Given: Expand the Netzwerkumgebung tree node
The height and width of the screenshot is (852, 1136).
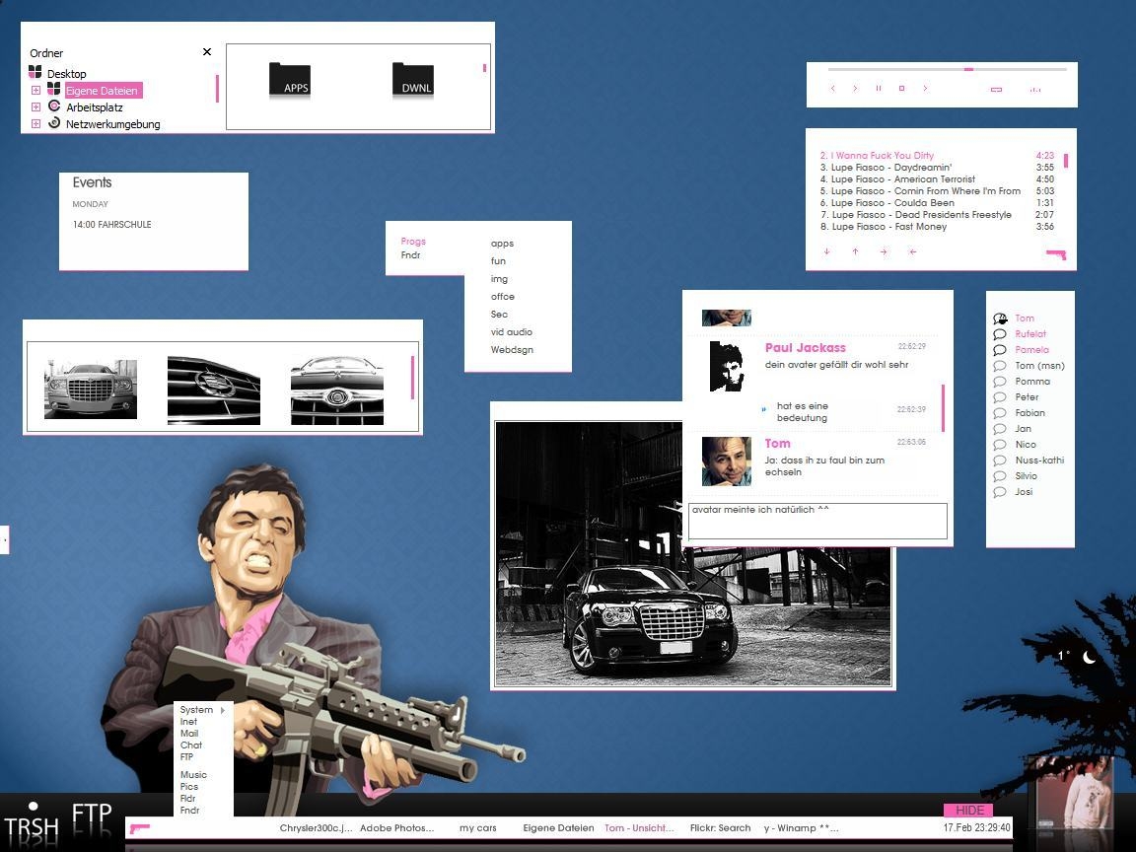Looking at the screenshot, I should coord(35,124).
